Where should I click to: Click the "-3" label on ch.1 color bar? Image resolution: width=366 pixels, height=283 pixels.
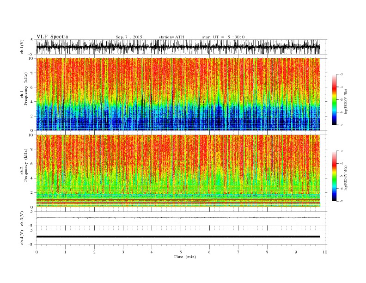click(341, 74)
